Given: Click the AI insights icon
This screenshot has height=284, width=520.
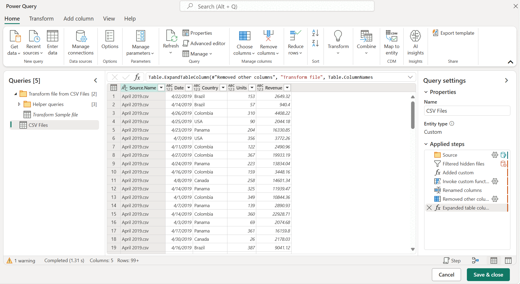Looking at the screenshot, I should (415, 36).
